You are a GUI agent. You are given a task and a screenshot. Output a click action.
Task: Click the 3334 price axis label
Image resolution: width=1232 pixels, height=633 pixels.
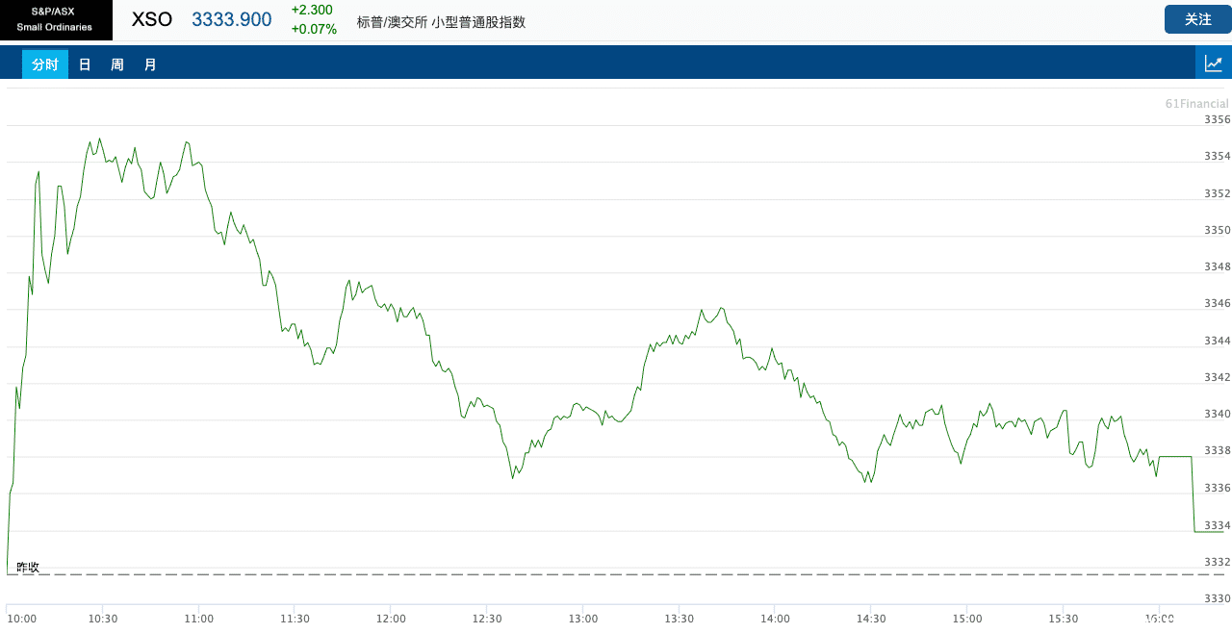coord(1218,525)
